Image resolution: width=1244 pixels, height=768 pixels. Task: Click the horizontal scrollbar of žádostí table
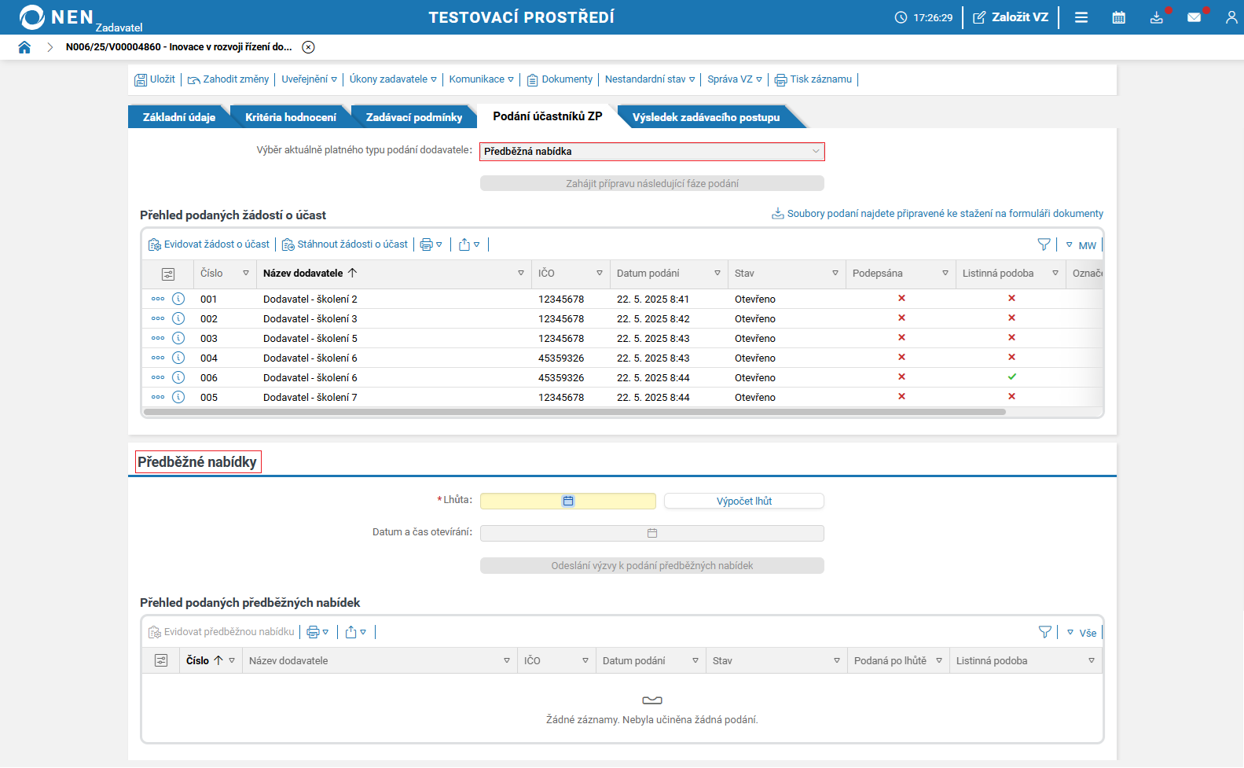coord(574,412)
